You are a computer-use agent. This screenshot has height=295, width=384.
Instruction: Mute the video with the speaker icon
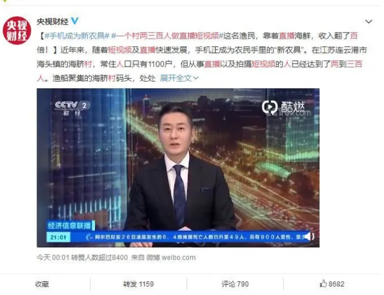point(309,237)
